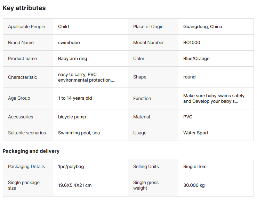Click the Baby arm ring product name

click(72, 58)
